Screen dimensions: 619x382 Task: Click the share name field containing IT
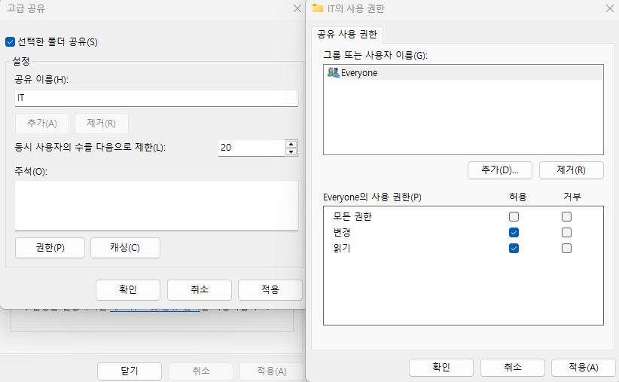click(x=157, y=98)
